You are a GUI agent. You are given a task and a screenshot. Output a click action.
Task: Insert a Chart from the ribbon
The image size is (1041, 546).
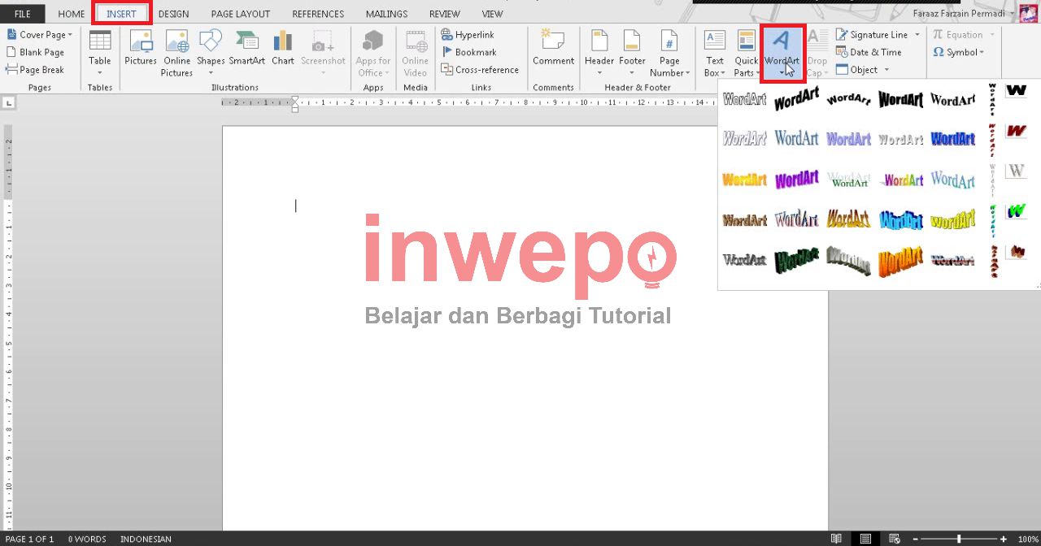tap(283, 49)
